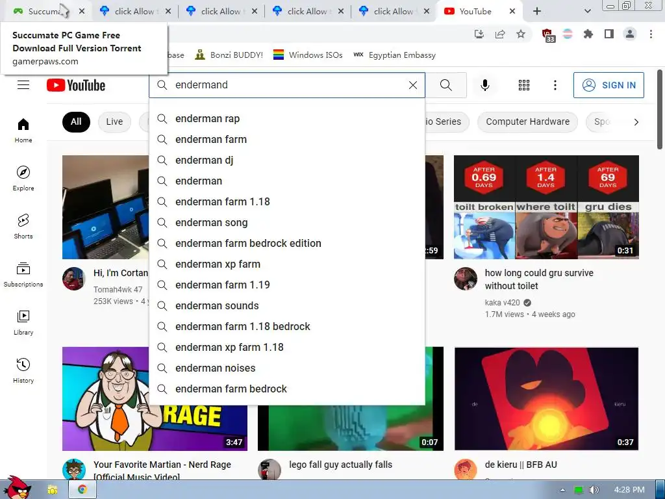This screenshot has height=499, width=665.
Task: Open YouTube settings three-dot menu
Action: (x=555, y=85)
